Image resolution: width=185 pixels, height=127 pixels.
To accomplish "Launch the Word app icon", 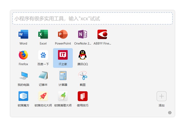I will (23, 34).
